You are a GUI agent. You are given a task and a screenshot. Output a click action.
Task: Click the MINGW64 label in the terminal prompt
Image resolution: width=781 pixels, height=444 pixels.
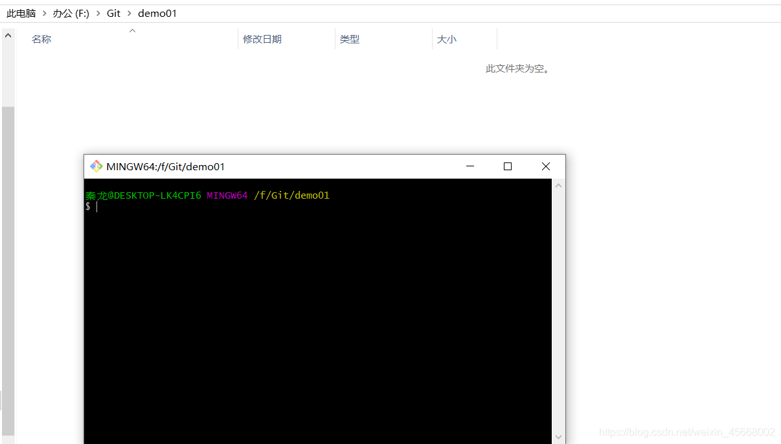coord(227,195)
